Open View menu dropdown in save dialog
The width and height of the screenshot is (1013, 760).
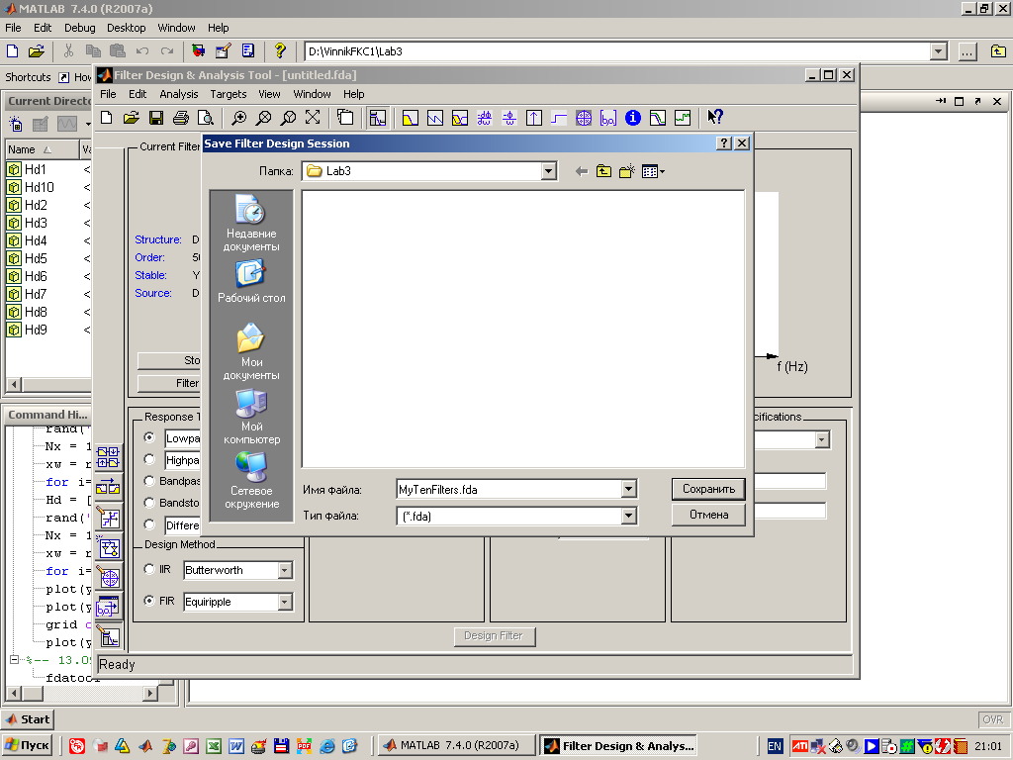point(653,171)
